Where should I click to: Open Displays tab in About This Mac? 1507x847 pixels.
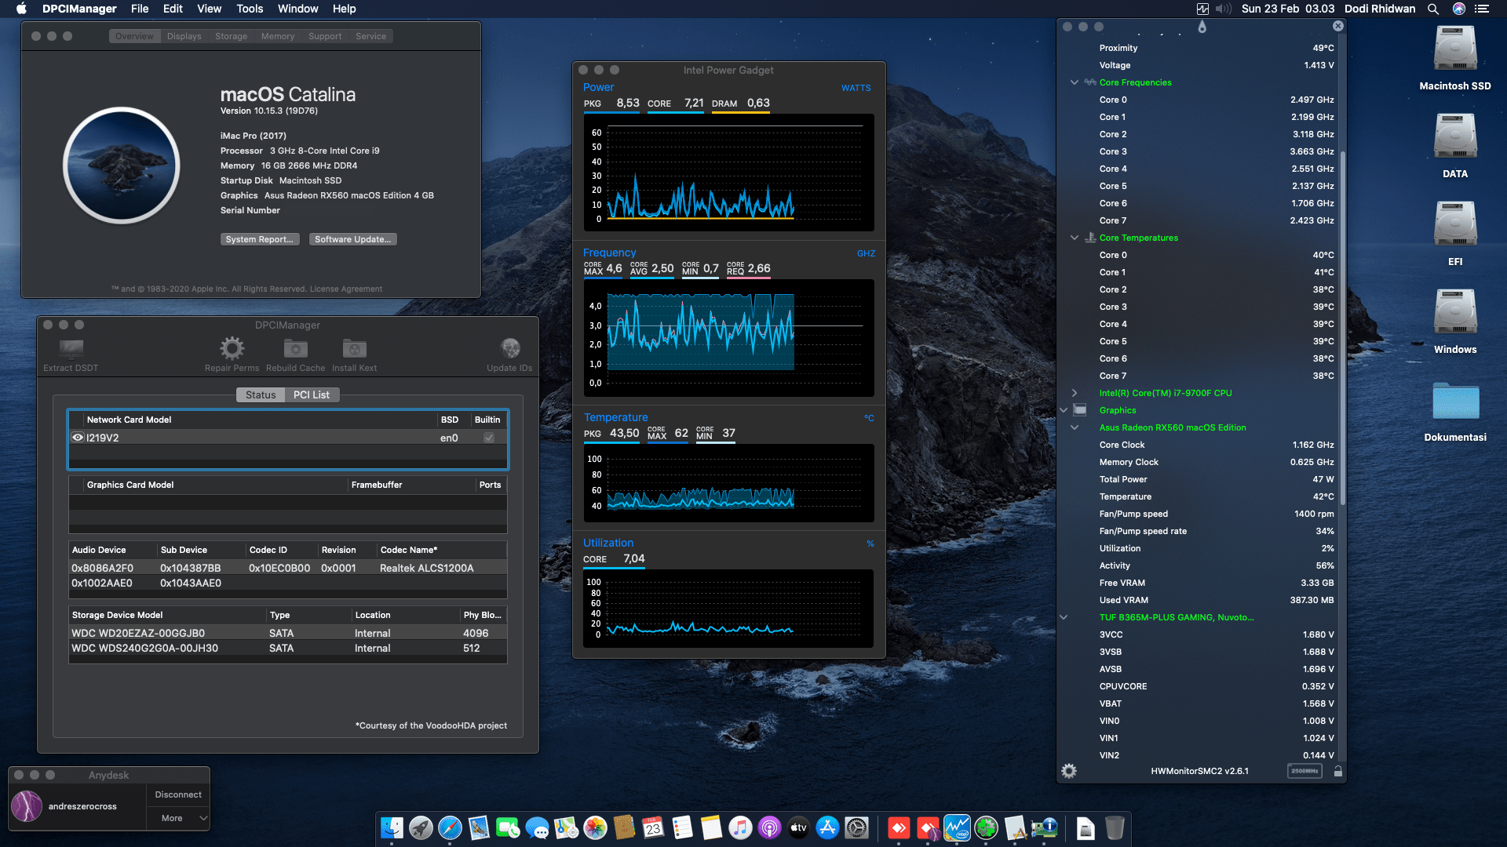(184, 36)
